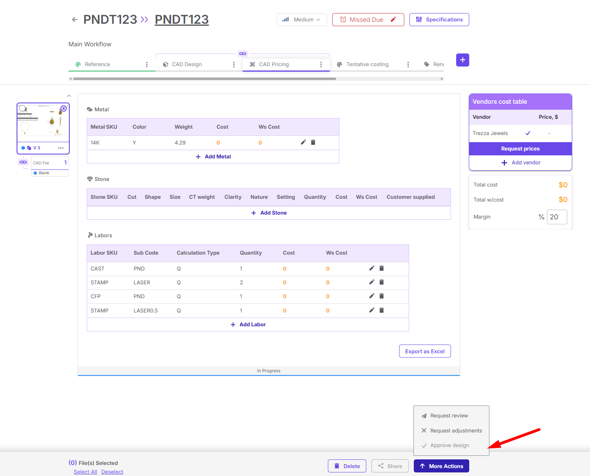The width and height of the screenshot is (590, 476).
Task: Delete the 14K metal row
Action: 313,142
